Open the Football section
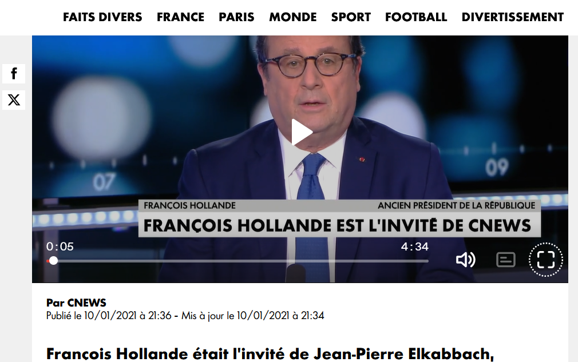The image size is (578, 362). [416, 17]
